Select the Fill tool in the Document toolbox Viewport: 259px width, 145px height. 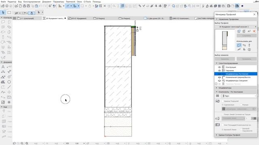3,82
